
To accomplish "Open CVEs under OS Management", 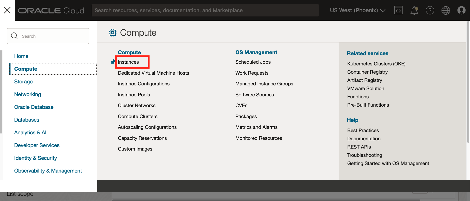I will click(241, 105).
